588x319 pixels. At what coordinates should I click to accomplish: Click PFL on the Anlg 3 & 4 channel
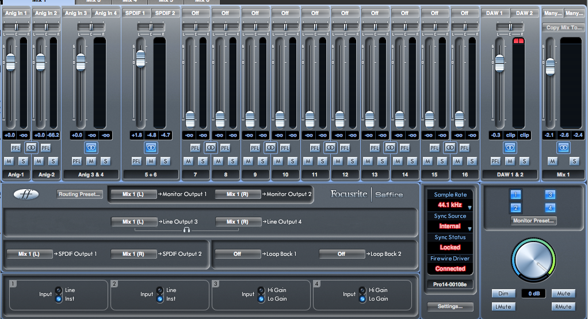pos(77,162)
